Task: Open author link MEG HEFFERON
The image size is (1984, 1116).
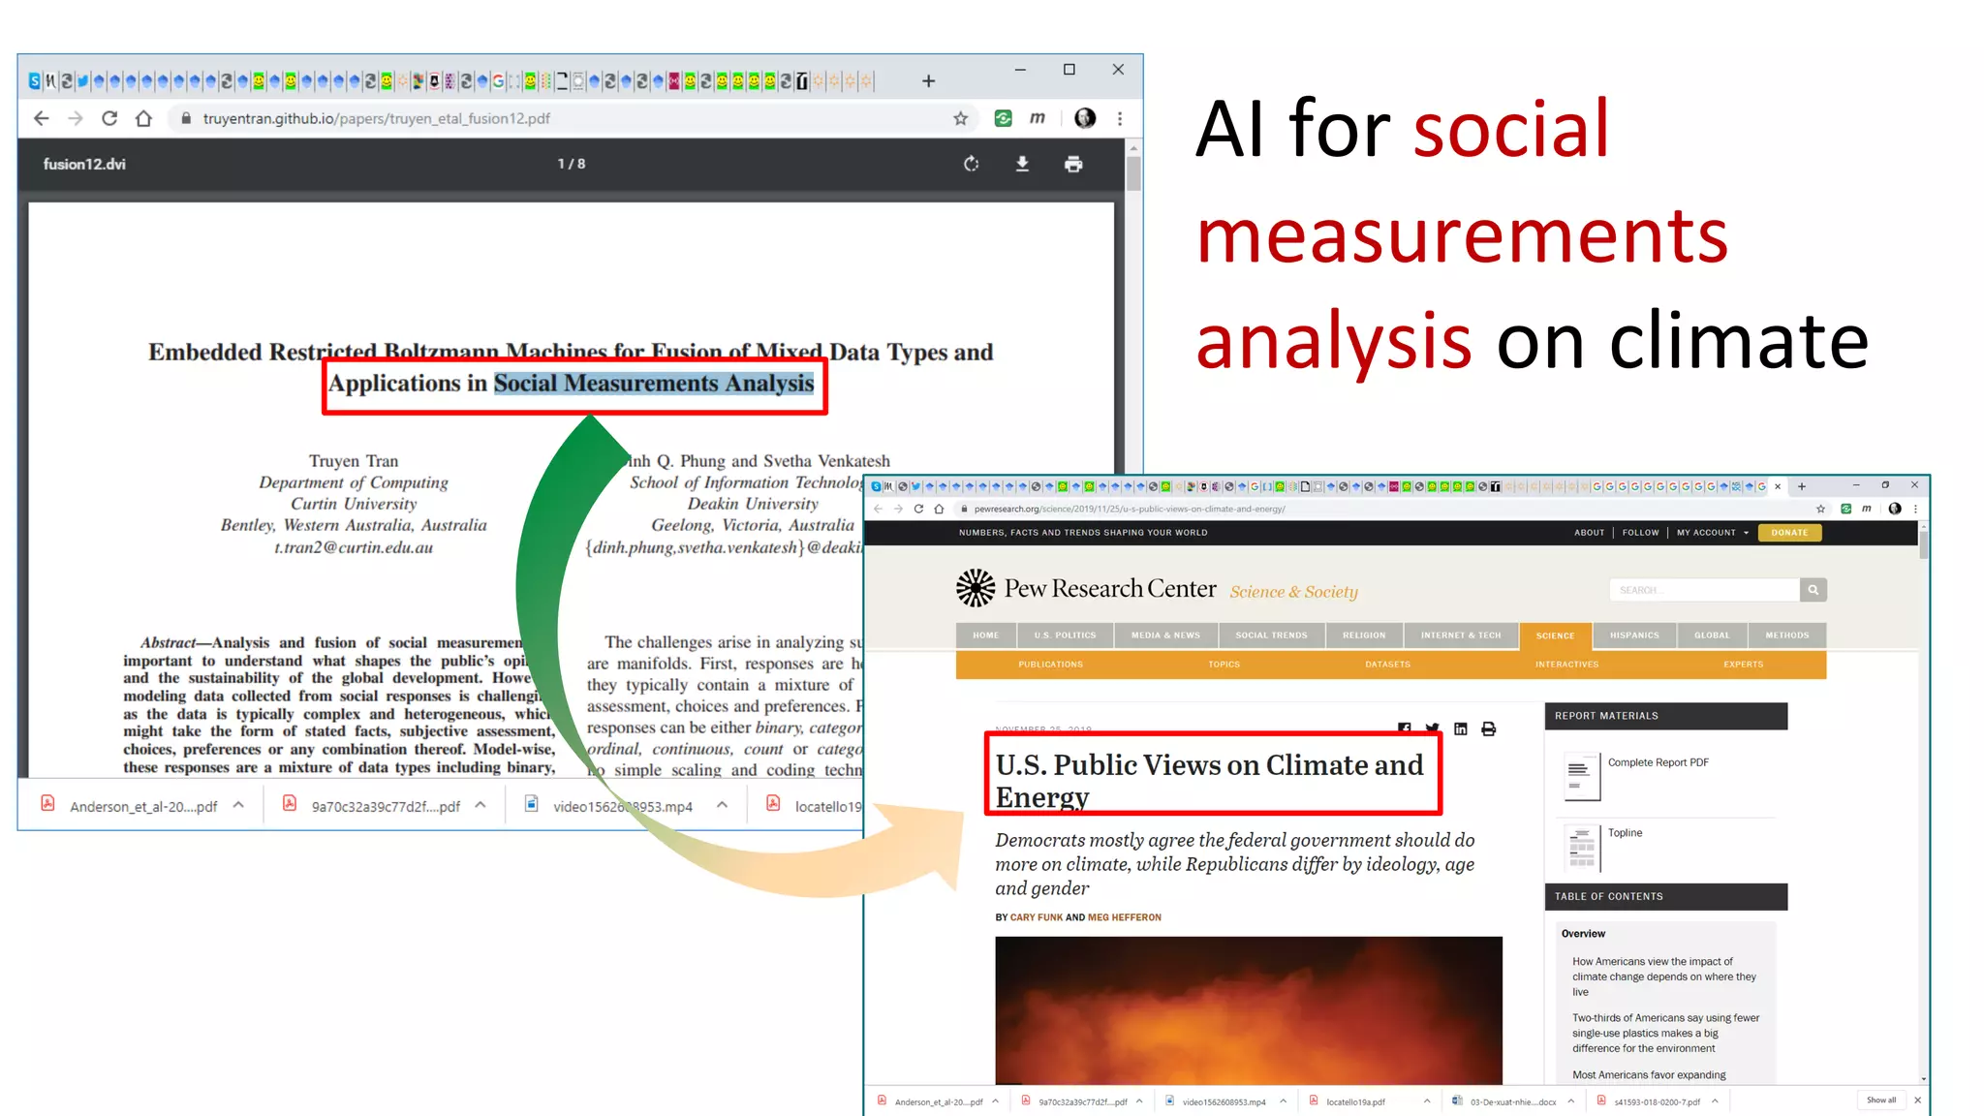Action: coord(1124,917)
